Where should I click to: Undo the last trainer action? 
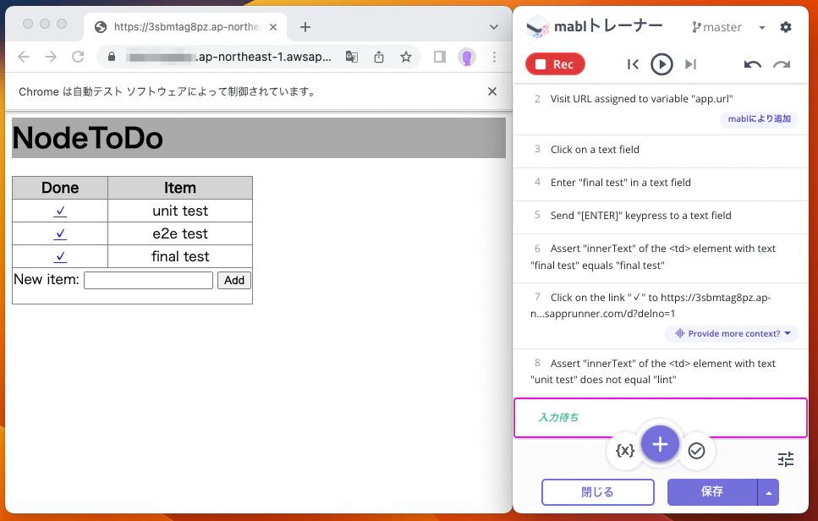[752, 64]
